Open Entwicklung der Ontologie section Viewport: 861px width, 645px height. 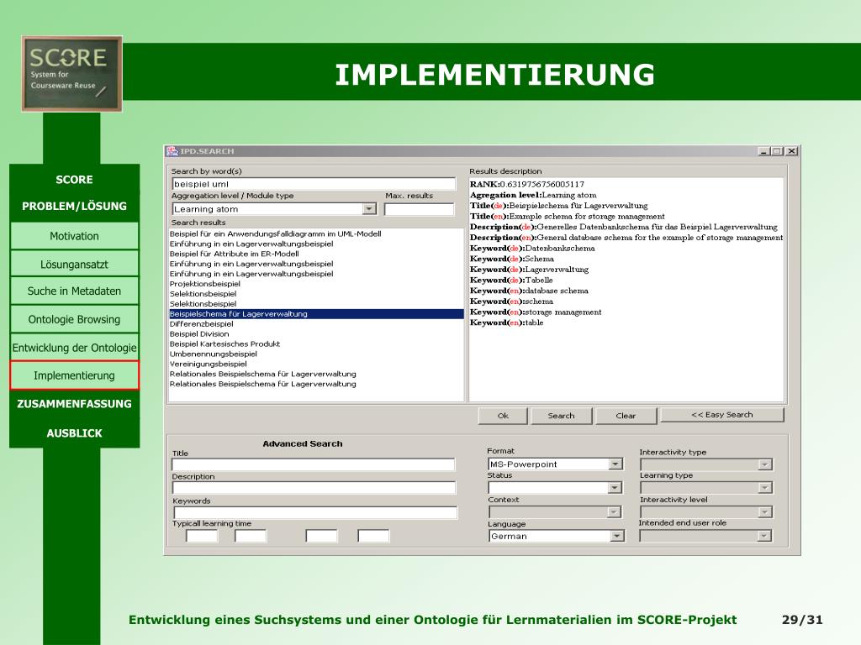(74, 348)
